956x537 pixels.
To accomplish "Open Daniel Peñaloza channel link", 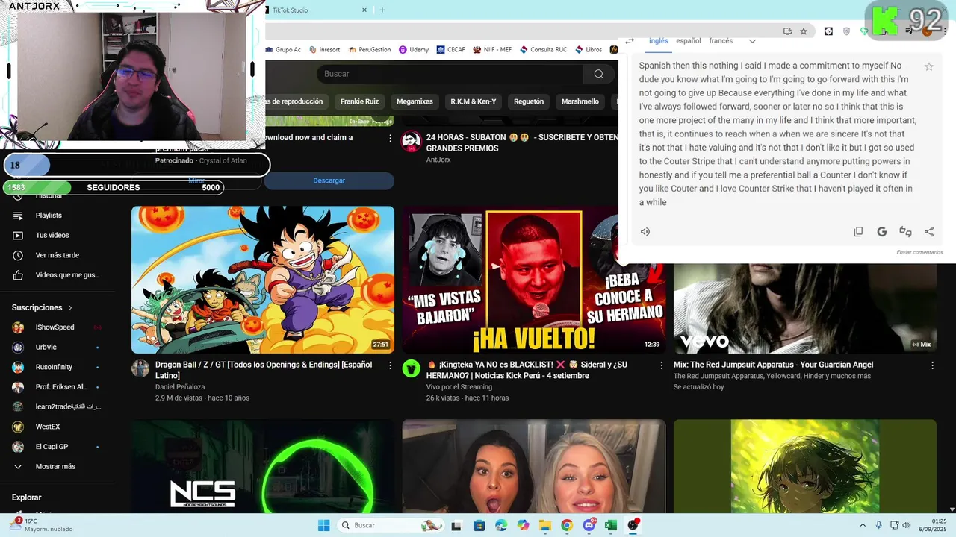I will click(x=180, y=387).
